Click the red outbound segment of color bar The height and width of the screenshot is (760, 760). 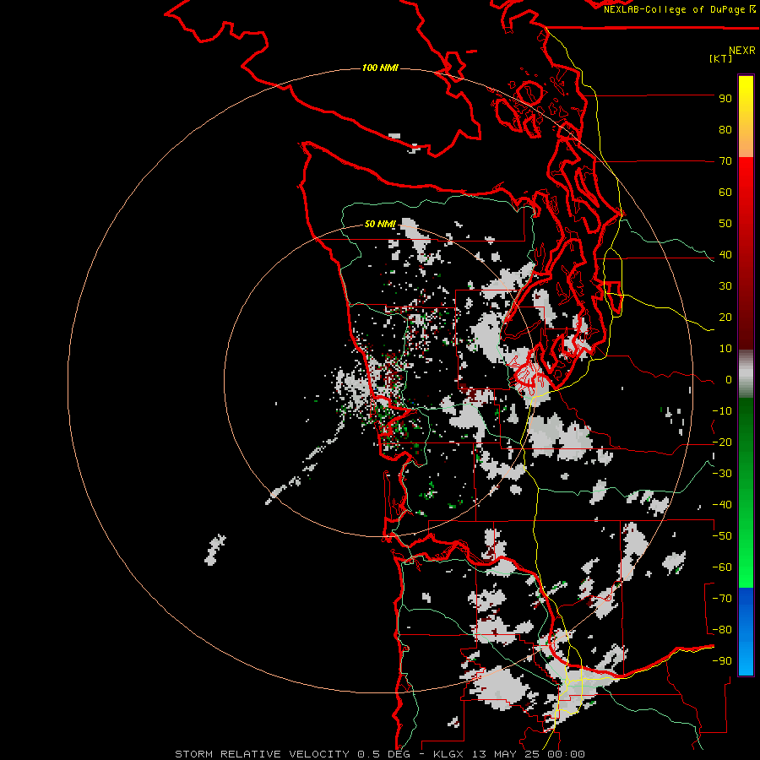tap(746, 253)
